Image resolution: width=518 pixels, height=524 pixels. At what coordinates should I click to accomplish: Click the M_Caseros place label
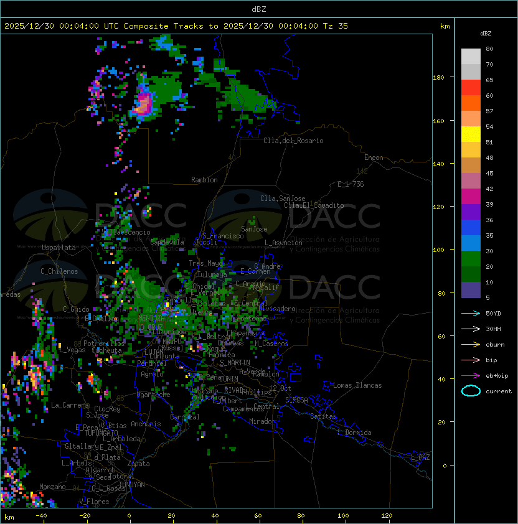[271, 344]
